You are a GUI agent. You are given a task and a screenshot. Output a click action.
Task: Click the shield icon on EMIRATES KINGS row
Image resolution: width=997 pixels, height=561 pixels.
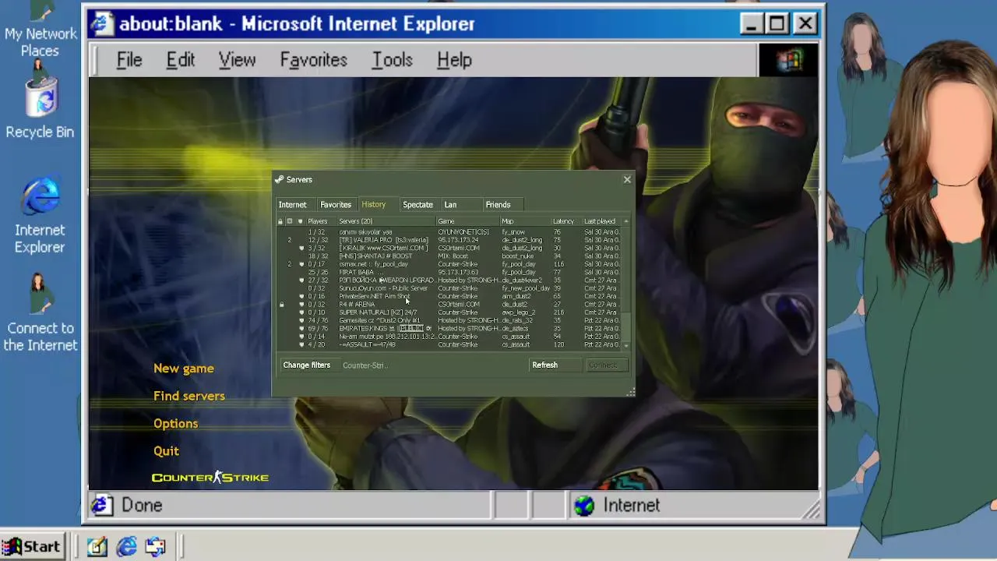tap(301, 329)
